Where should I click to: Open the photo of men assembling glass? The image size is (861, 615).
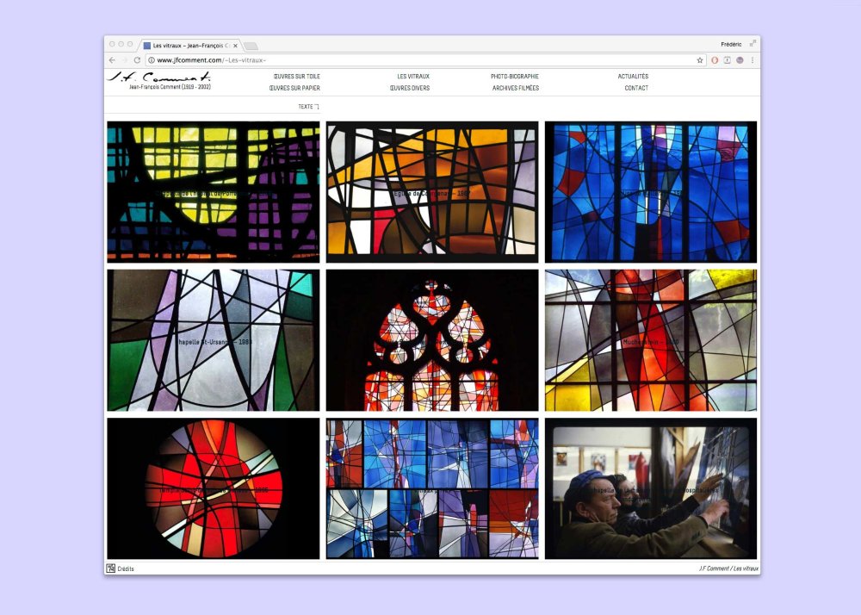[651, 488]
